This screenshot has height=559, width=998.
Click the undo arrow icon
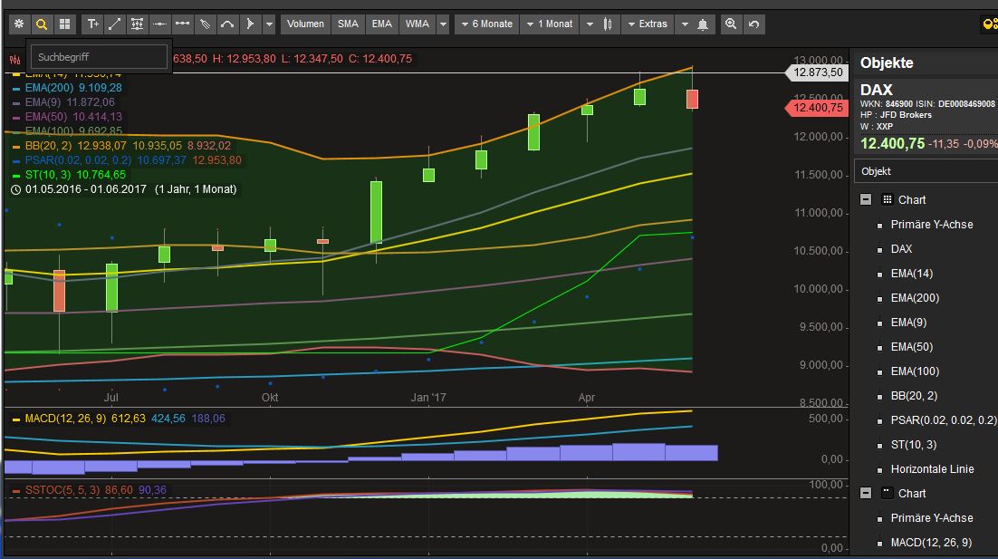point(753,24)
